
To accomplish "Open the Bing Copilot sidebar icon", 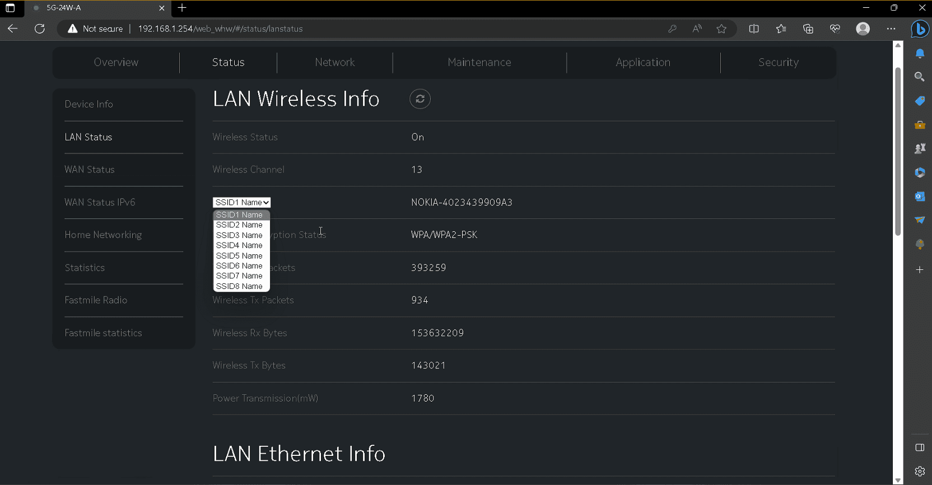I will pos(920,29).
